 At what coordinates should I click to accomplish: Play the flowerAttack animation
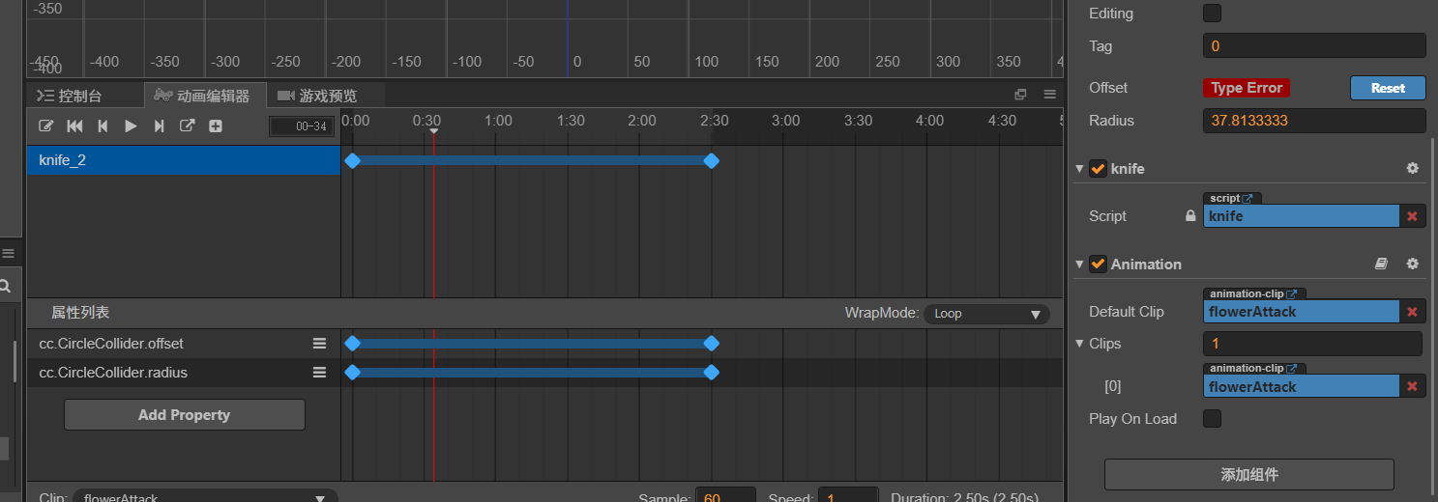point(131,125)
